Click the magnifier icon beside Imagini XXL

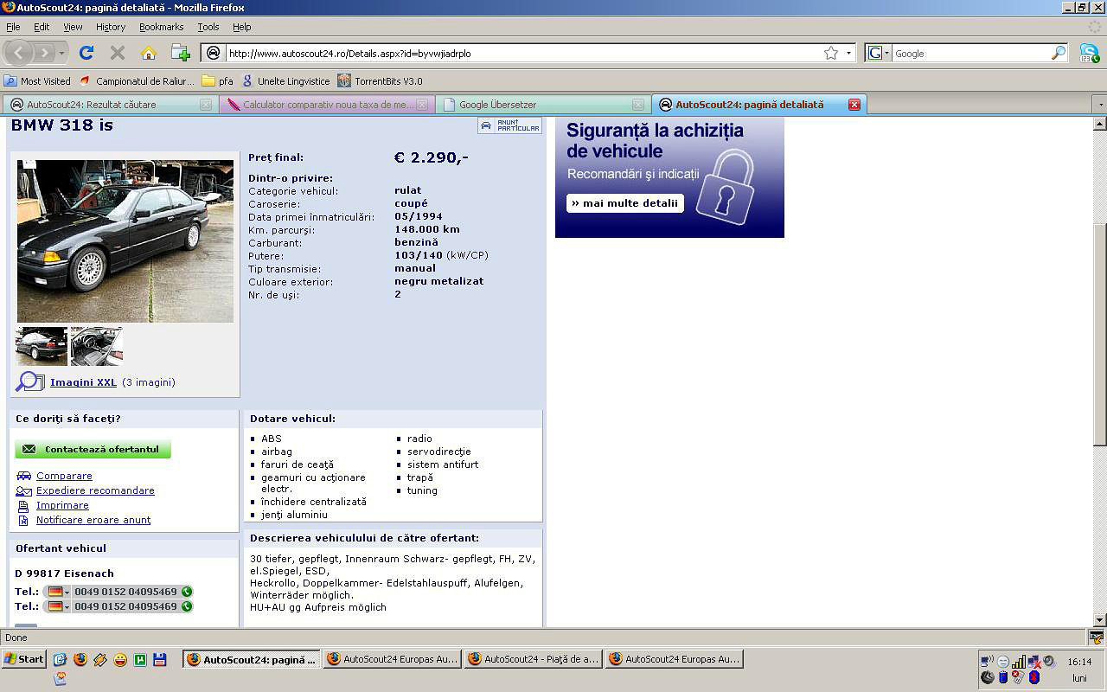point(29,381)
